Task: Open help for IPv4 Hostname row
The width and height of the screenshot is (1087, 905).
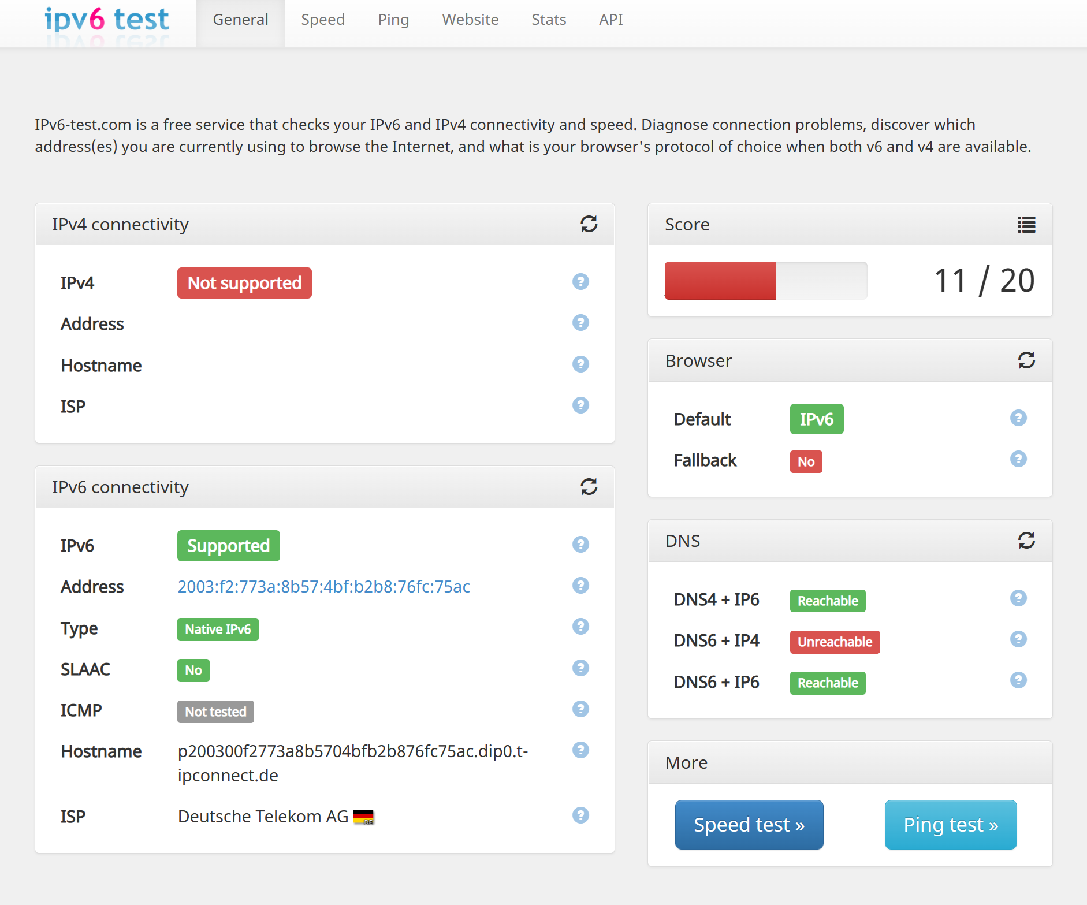Action: [580, 364]
